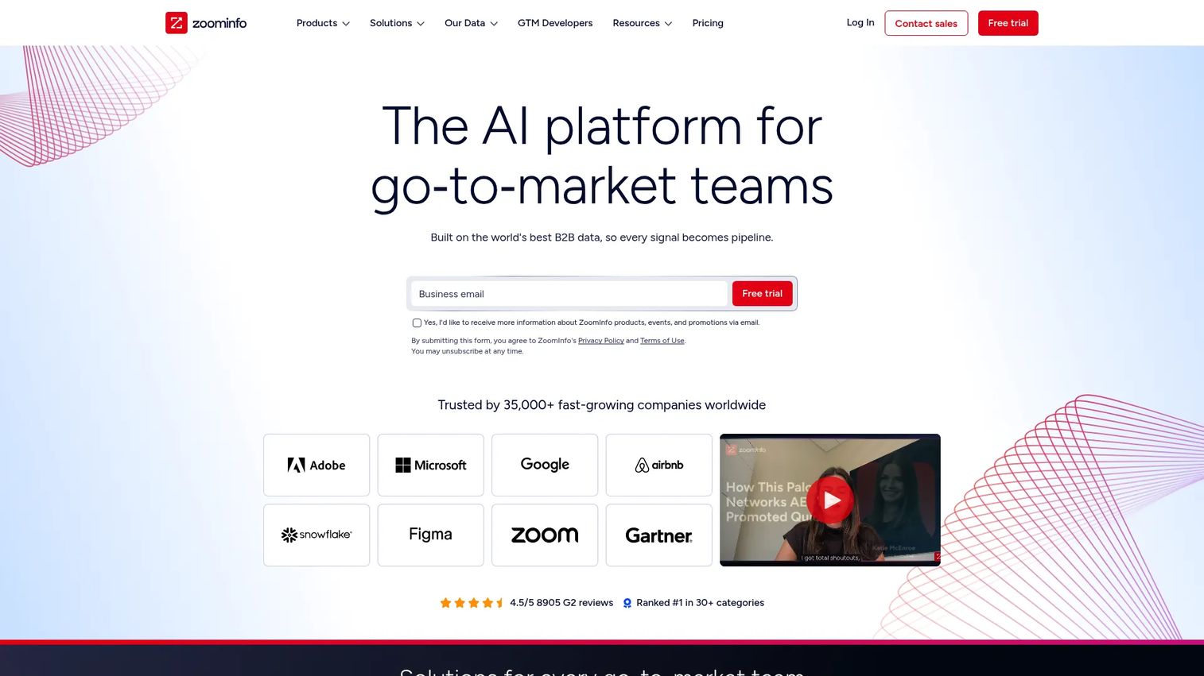Choose the Zoom logo tile
The height and width of the screenshot is (676, 1204).
545,535
